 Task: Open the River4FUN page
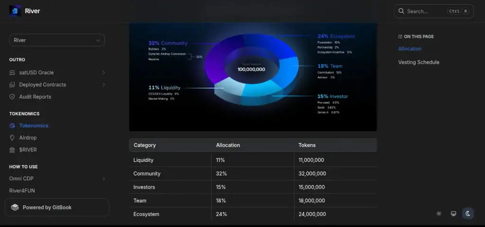(x=22, y=191)
